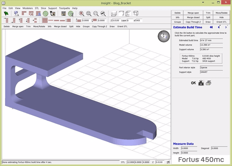Click Copy Through Z in horizontal toolbar

pos(100,27)
